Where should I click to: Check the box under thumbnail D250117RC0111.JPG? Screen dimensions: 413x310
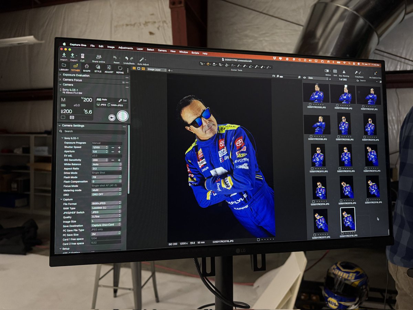pos(312,168)
